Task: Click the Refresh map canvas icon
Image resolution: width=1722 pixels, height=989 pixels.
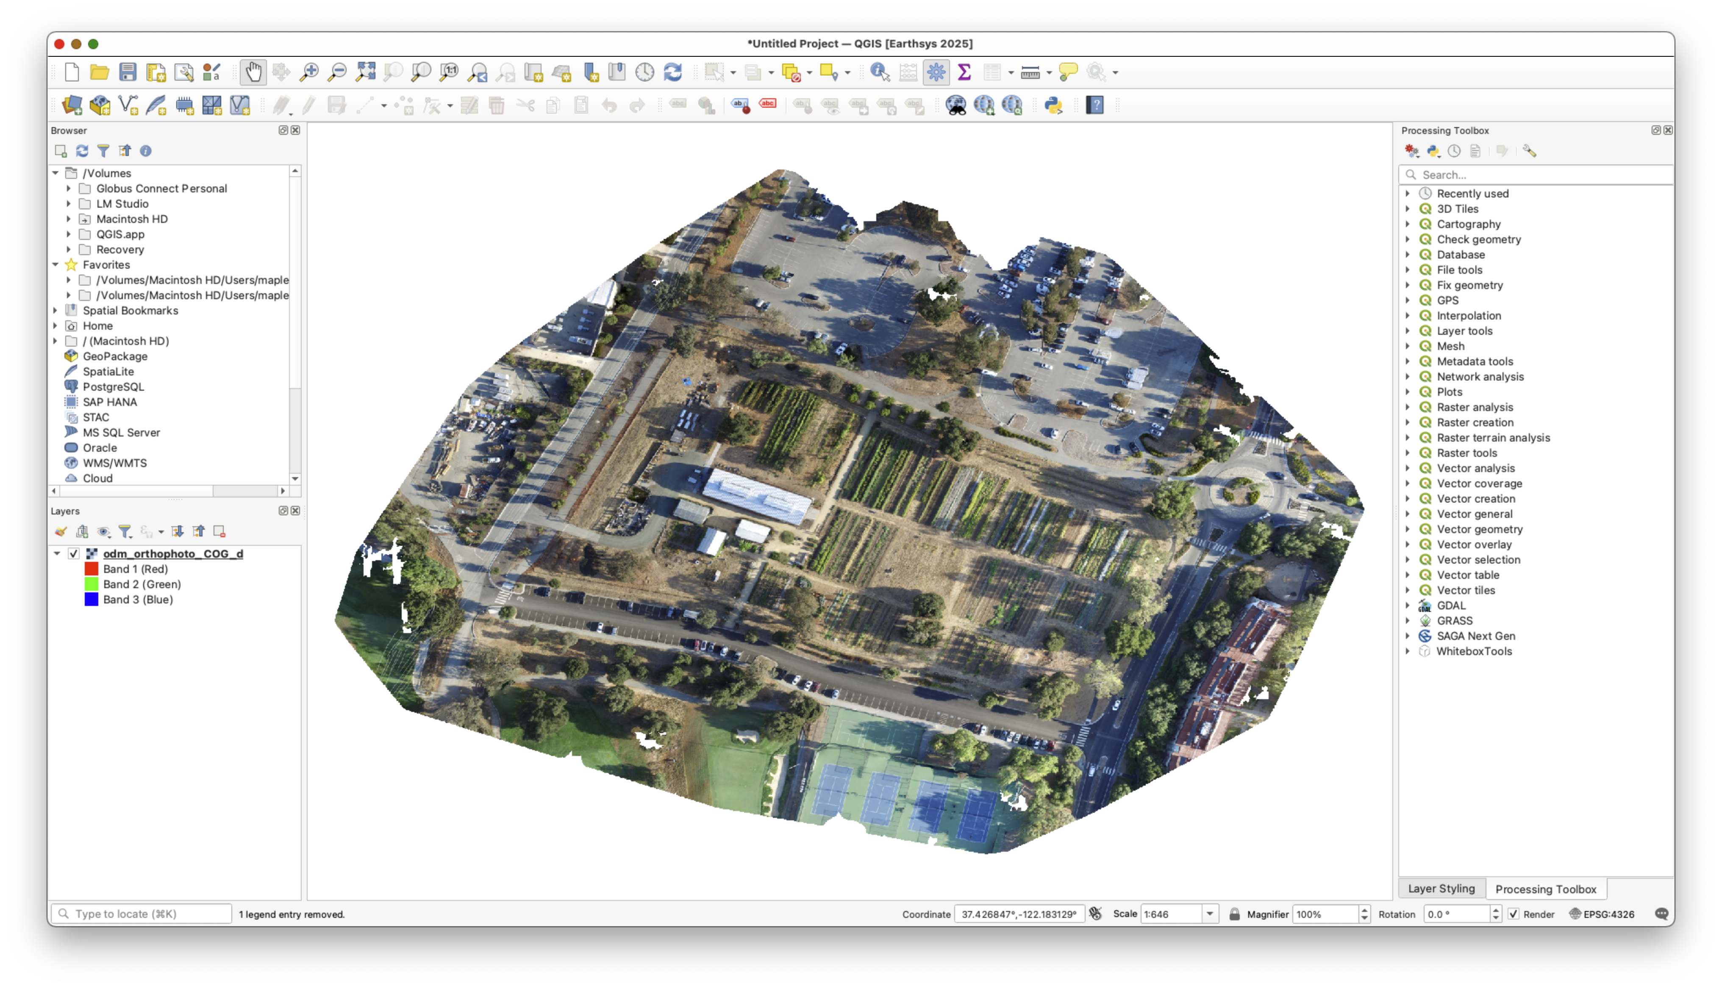Action: coord(672,72)
